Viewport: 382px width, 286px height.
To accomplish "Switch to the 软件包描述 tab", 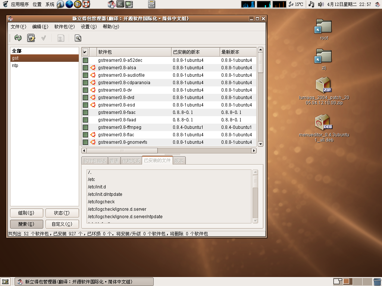I will point(95,161).
